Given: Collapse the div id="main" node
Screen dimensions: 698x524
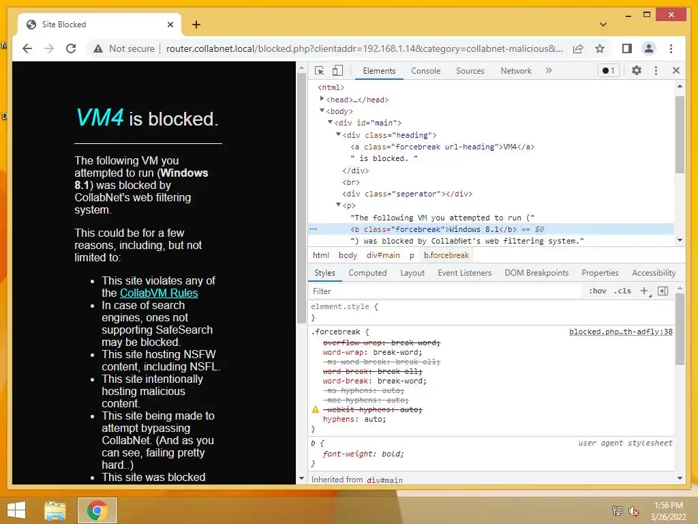Looking at the screenshot, I should coord(330,122).
